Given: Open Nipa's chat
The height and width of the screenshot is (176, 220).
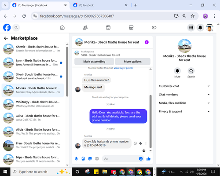Looking at the screenshot, I should click(33, 159).
